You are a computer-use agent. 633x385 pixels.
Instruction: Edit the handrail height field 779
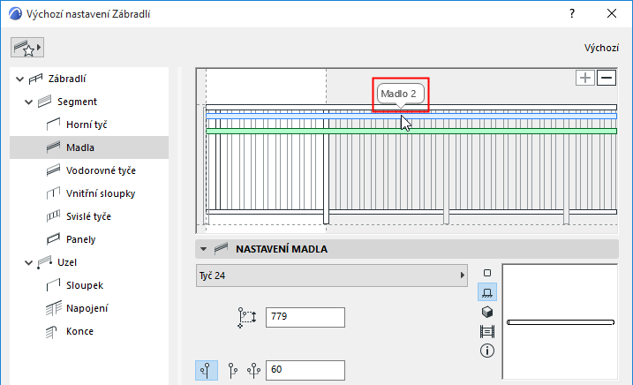[x=305, y=317]
